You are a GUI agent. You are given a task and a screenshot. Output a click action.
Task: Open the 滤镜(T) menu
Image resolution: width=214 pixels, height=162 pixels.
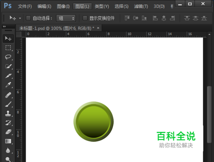(x=141, y=6)
